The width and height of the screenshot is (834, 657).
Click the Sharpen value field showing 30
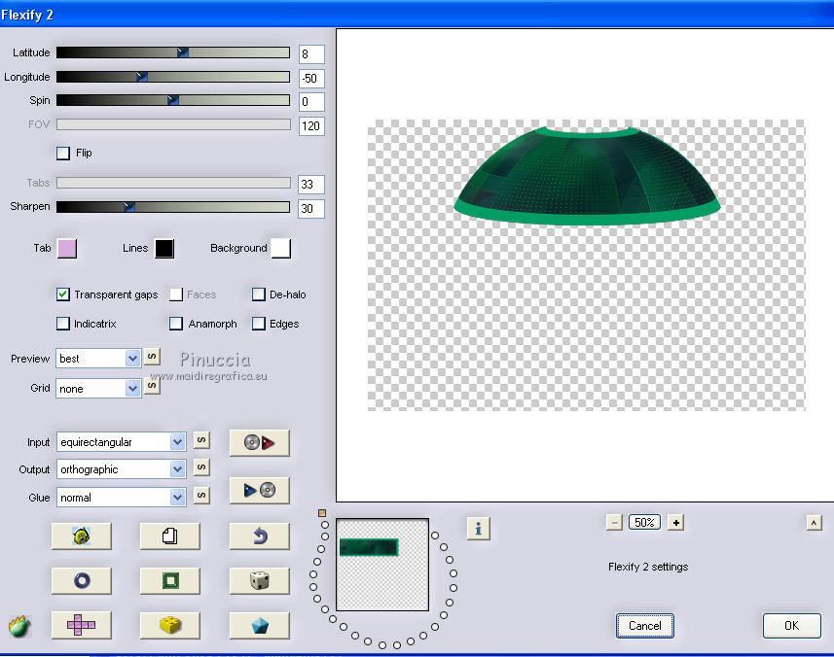(x=311, y=209)
